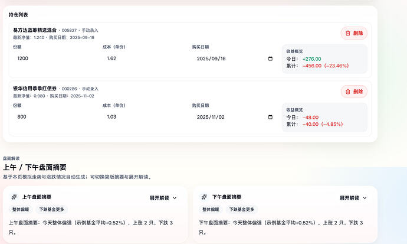This screenshot has height=244, width=407.
Task: Click chevron arrow in 下午盘面摘要 card
Action: pyautogui.click(x=365, y=198)
